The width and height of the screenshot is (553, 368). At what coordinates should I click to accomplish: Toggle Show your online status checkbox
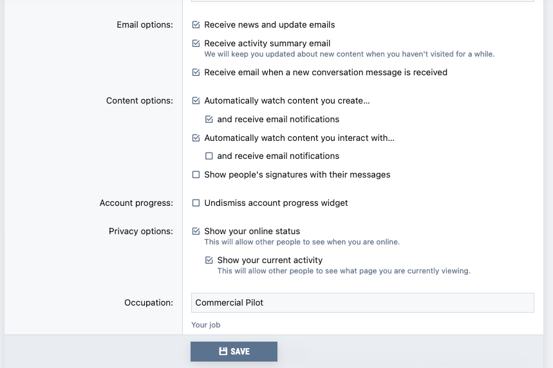click(x=196, y=231)
